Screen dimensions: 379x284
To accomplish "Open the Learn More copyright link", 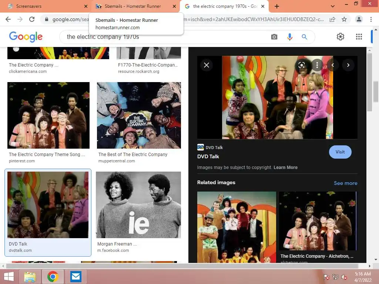I will [285, 168].
